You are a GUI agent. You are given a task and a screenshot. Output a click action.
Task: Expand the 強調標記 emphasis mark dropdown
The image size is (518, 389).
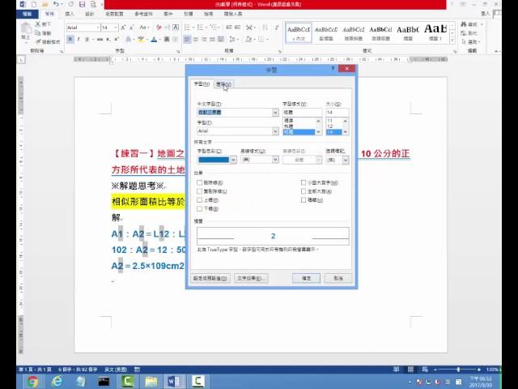[345, 160]
